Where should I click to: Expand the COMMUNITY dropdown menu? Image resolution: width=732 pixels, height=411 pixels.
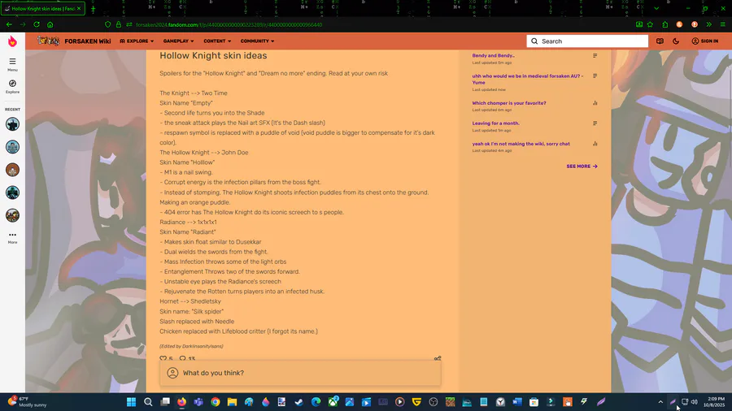(257, 41)
